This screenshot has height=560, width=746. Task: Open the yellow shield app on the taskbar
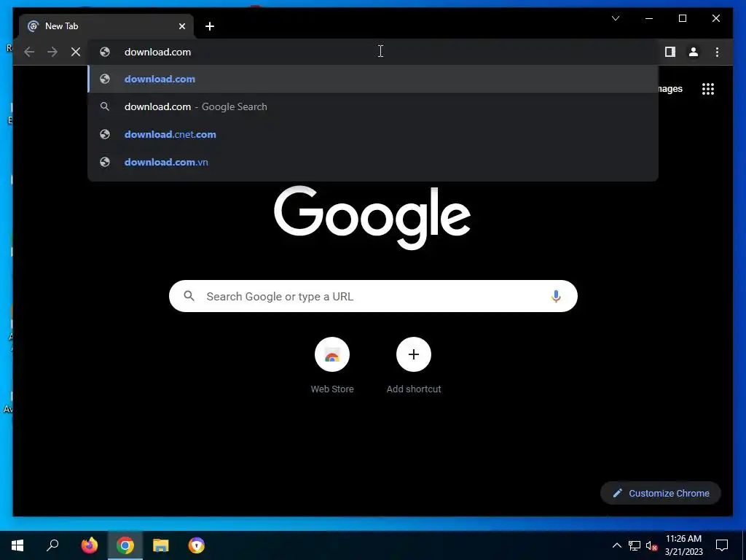(x=197, y=545)
